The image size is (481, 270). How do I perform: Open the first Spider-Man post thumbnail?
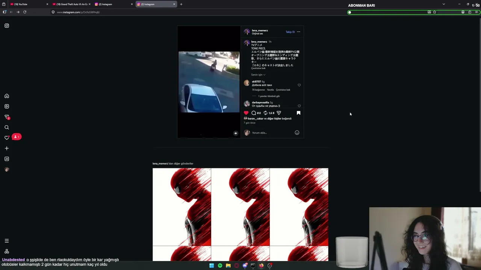click(182, 207)
